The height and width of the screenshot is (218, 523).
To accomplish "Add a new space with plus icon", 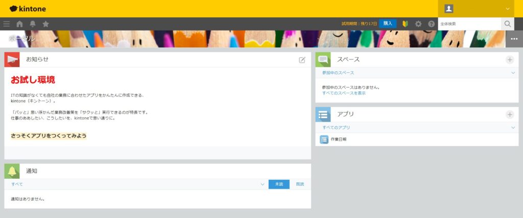I will (509, 60).
